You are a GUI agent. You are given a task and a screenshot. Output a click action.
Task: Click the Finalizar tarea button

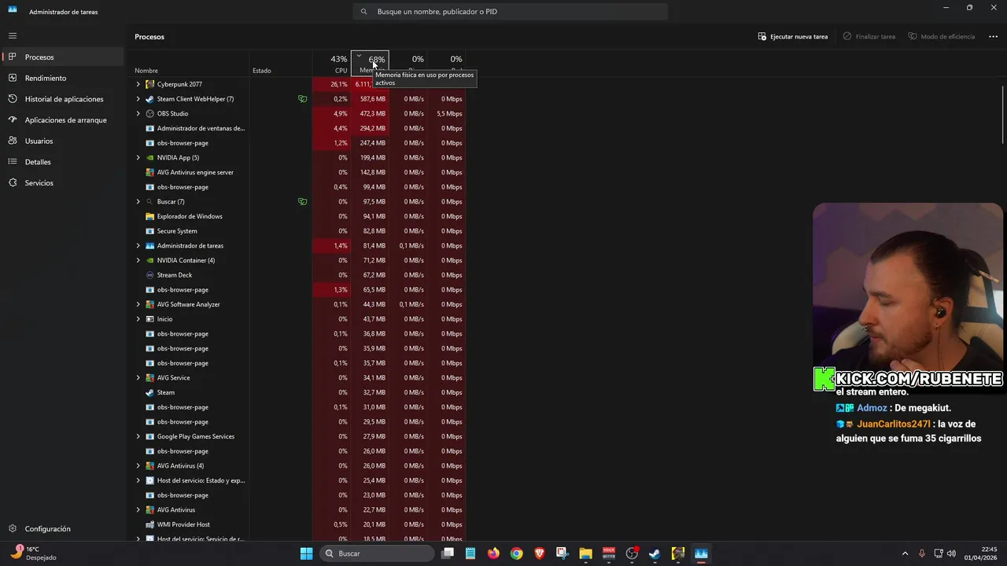point(869,36)
